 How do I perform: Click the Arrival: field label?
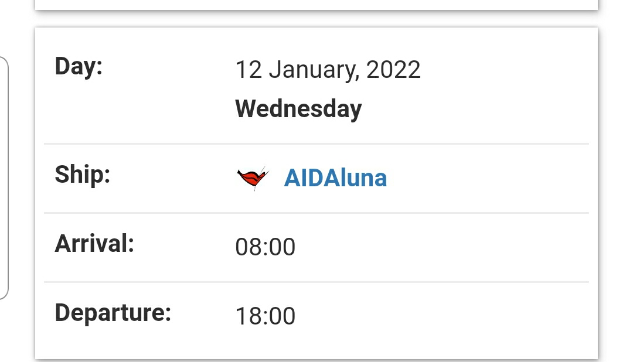(94, 243)
